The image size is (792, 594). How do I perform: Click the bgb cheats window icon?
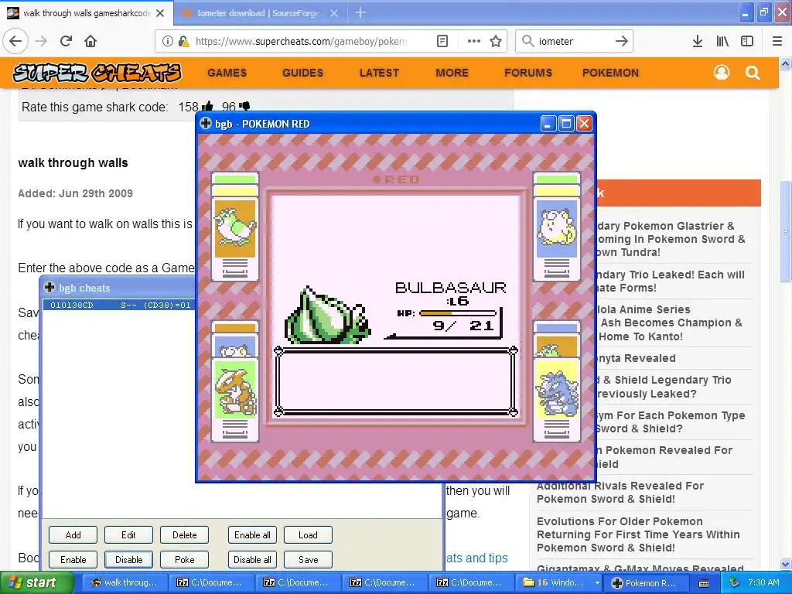[49, 288]
